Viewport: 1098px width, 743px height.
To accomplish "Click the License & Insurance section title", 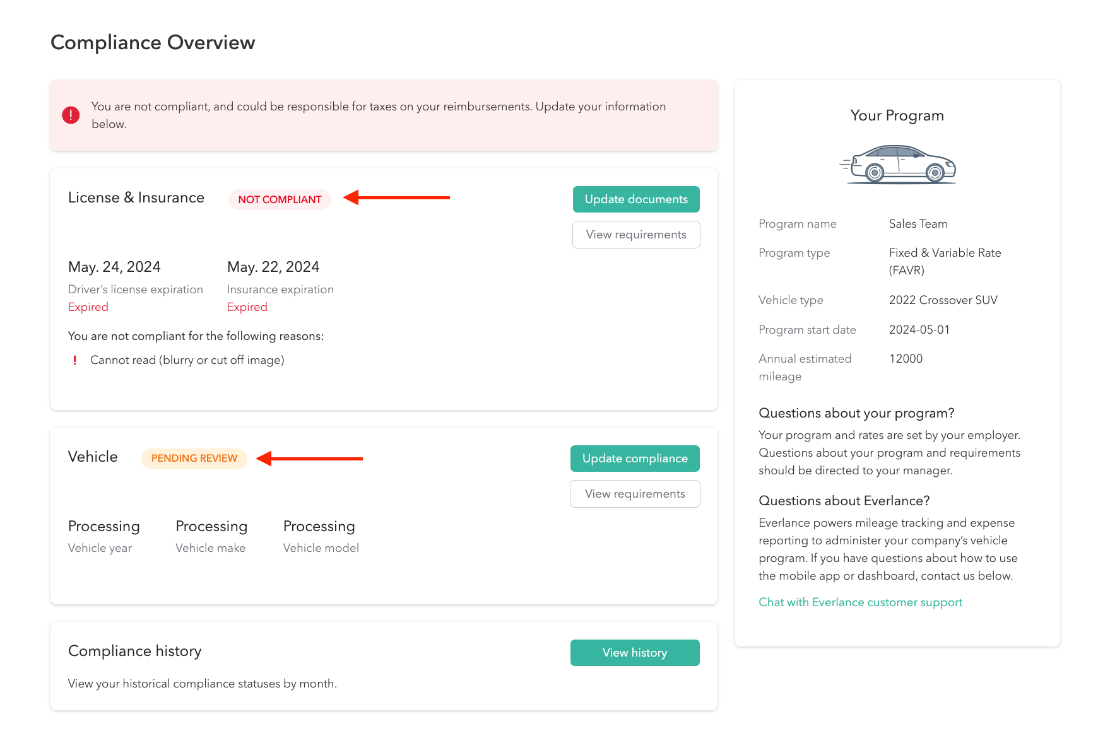I will click(136, 197).
